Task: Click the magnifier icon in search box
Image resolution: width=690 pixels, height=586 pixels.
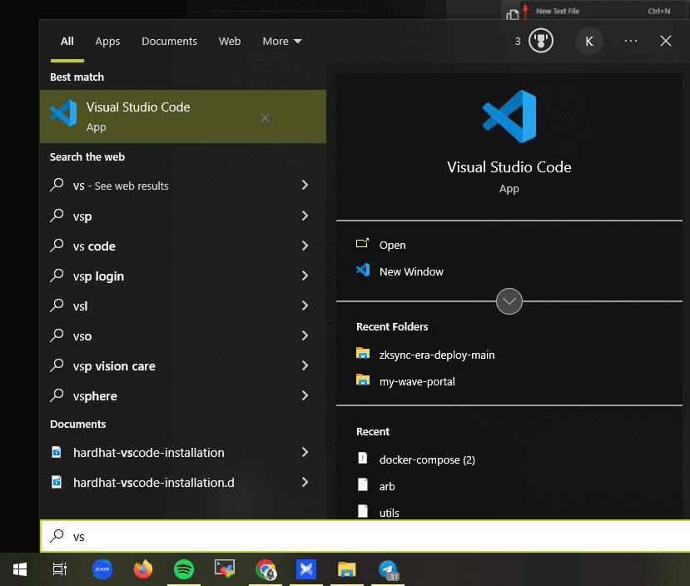Action: pyautogui.click(x=57, y=536)
